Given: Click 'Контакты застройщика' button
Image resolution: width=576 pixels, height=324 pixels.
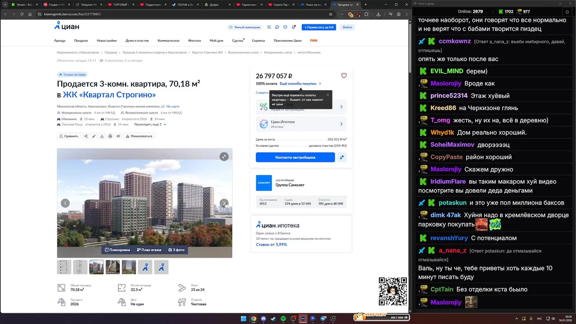Looking at the screenshot, I should tap(295, 157).
